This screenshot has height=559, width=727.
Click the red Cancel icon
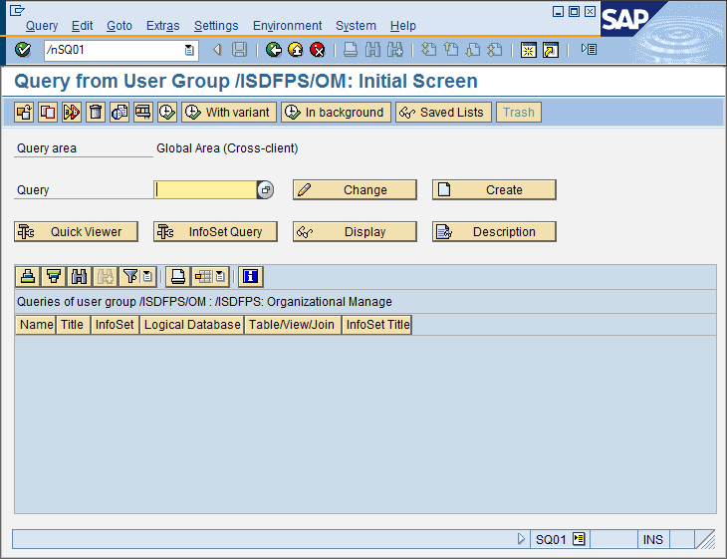(317, 50)
